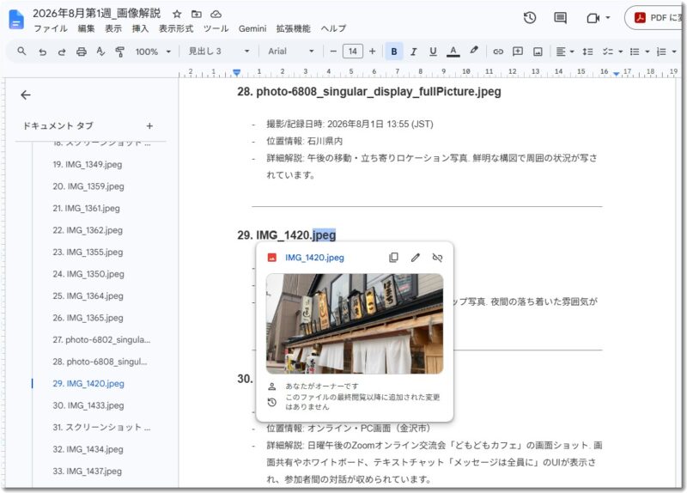Run spelling and grammar check
This screenshot has width=687, height=493.
tap(100, 52)
